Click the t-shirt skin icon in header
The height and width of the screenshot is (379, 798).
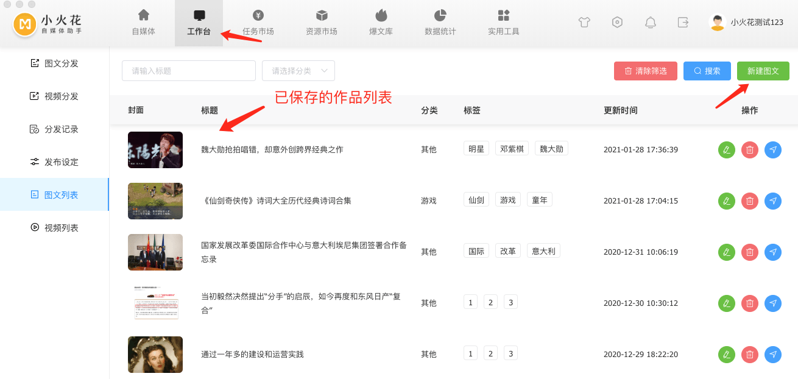584,23
